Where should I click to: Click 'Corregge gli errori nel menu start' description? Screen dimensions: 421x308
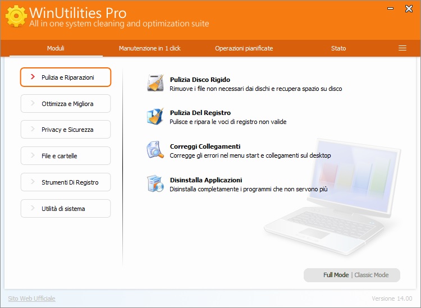point(250,155)
